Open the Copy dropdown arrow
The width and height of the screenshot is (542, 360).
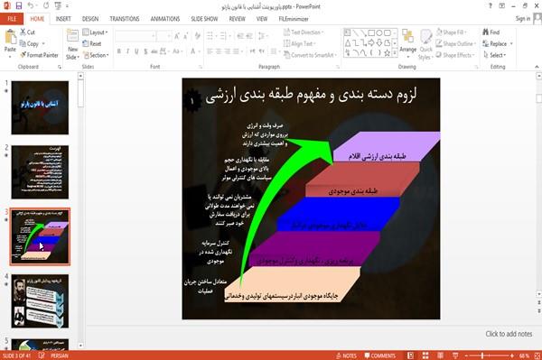(43, 43)
